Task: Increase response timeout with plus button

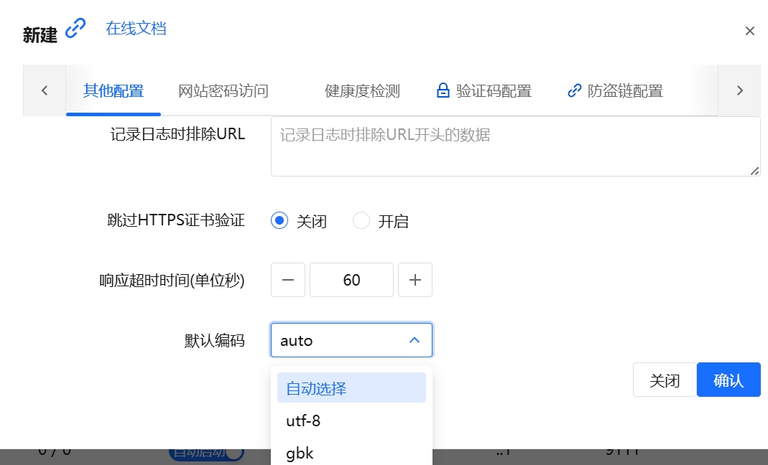Action: pos(415,280)
